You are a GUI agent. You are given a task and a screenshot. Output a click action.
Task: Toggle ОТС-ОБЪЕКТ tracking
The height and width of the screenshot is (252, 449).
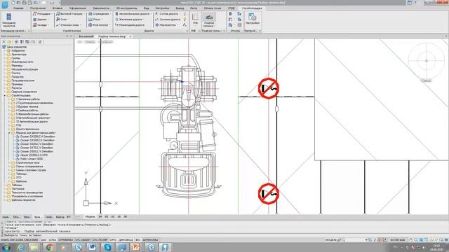(x=83, y=240)
